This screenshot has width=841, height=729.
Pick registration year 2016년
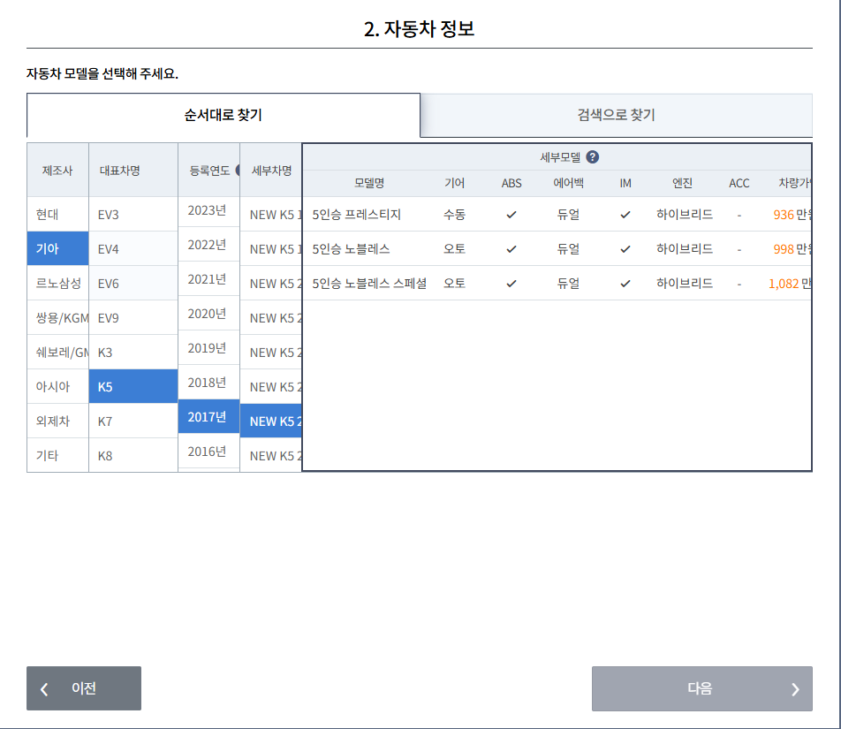pyautogui.click(x=208, y=452)
